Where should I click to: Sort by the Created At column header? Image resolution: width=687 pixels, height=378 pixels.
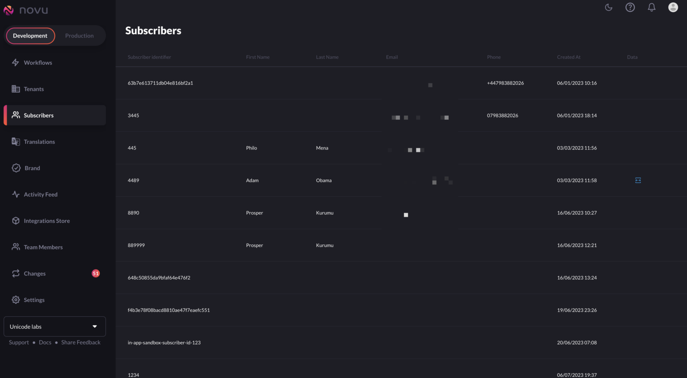click(568, 57)
